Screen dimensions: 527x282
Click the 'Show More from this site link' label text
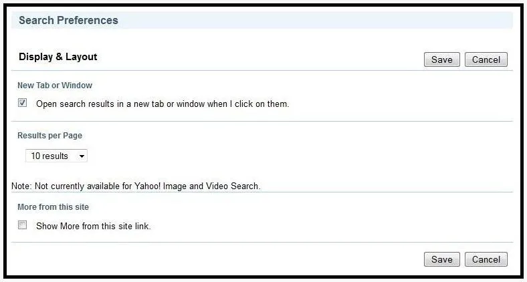94,227
